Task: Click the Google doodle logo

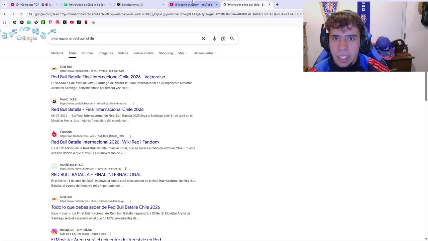Action: point(27,38)
